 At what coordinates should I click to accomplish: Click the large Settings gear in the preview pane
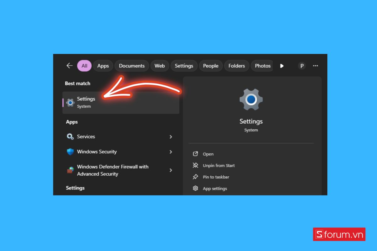(x=251, y=100)
